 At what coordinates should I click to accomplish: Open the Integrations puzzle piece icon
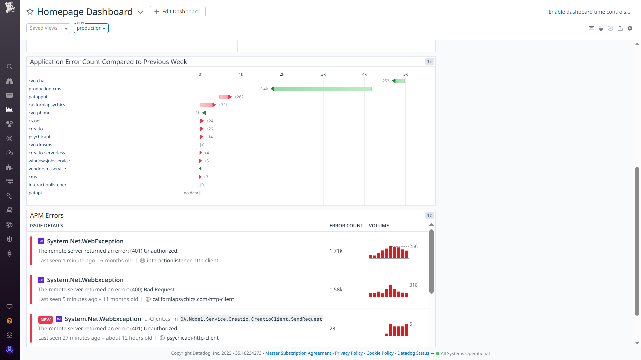[x=10, y=167]
